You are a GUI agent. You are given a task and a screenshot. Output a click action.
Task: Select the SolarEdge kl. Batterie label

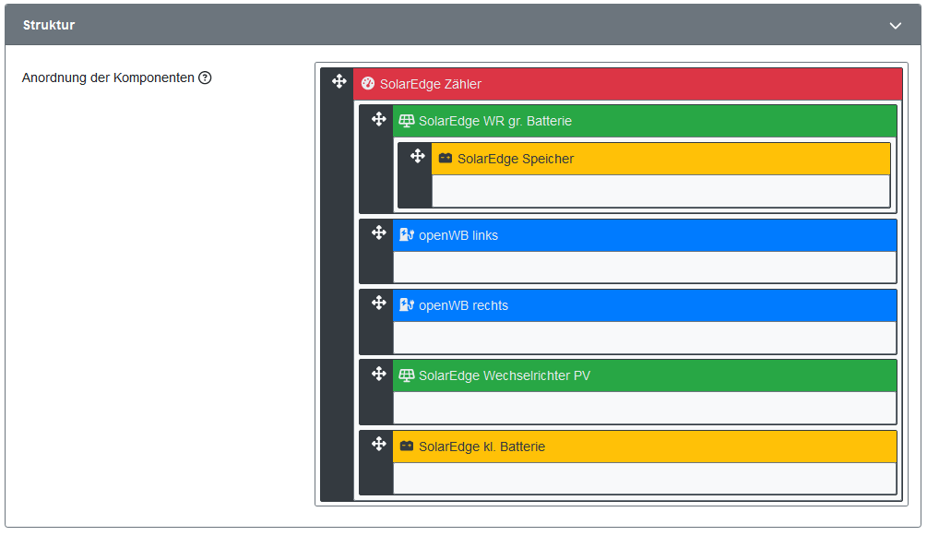[x=481, y=447]
